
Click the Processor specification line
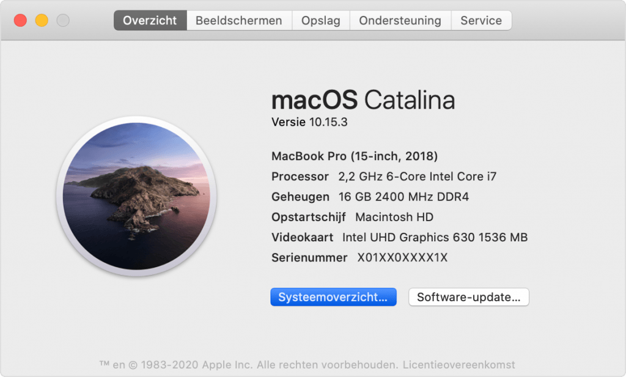click(383, 177)
